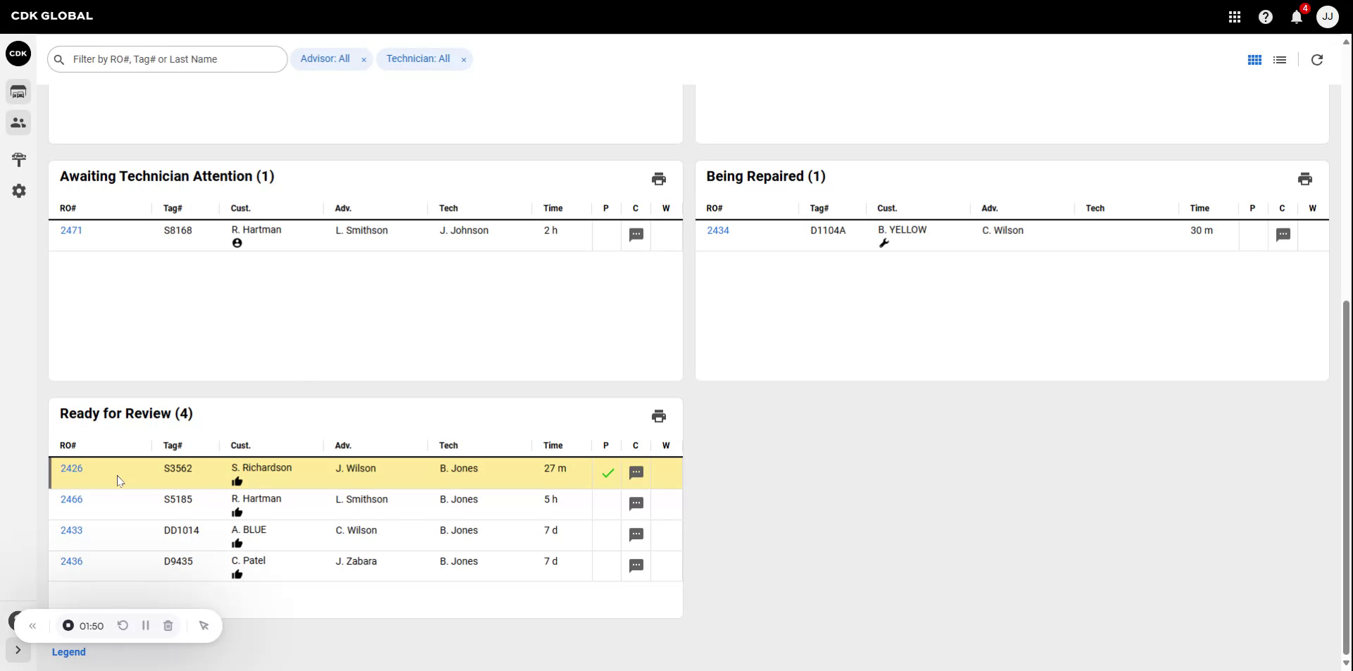
Task: Open the Legend link
Action: [68, 651]
